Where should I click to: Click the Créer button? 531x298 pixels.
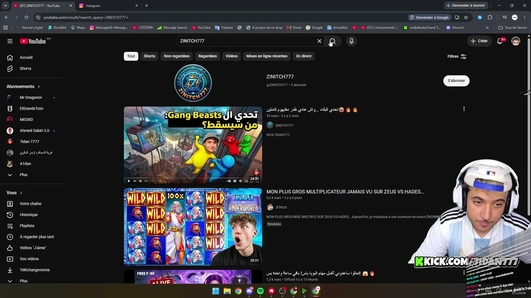(479, 41)
